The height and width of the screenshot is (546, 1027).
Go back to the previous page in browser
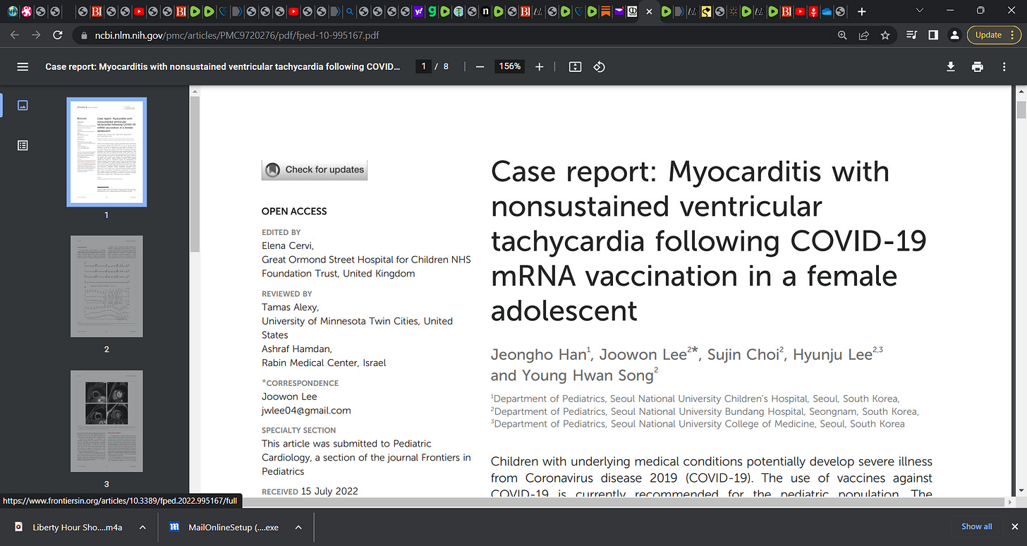click(15, 35)
